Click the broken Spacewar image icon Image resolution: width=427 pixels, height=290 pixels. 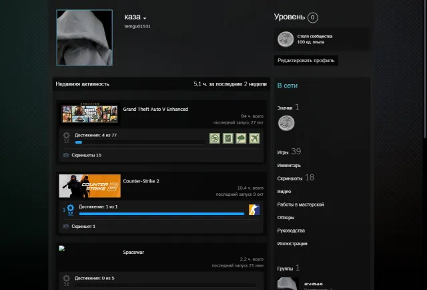pyautogui.click(x=62, y=249)
